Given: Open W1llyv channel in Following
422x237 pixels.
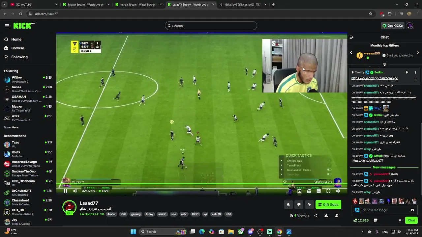Looking at the screenshot, I should click(28, 79).
